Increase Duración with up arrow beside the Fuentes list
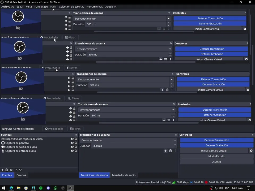The height and width of the screenshot is (191, 255). coord(175,145)
